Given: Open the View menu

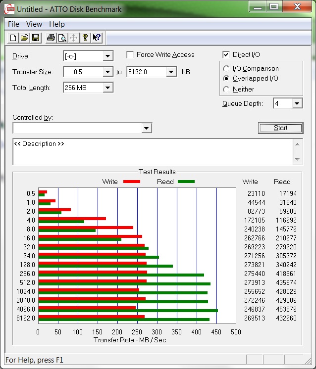Looking at the screenshot, I should [34, 24].
